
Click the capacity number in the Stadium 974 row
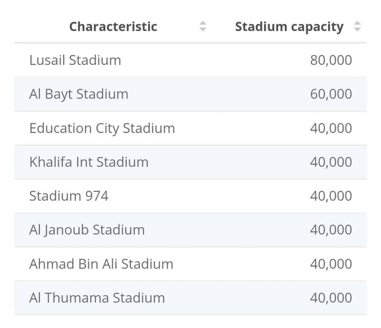331,196
